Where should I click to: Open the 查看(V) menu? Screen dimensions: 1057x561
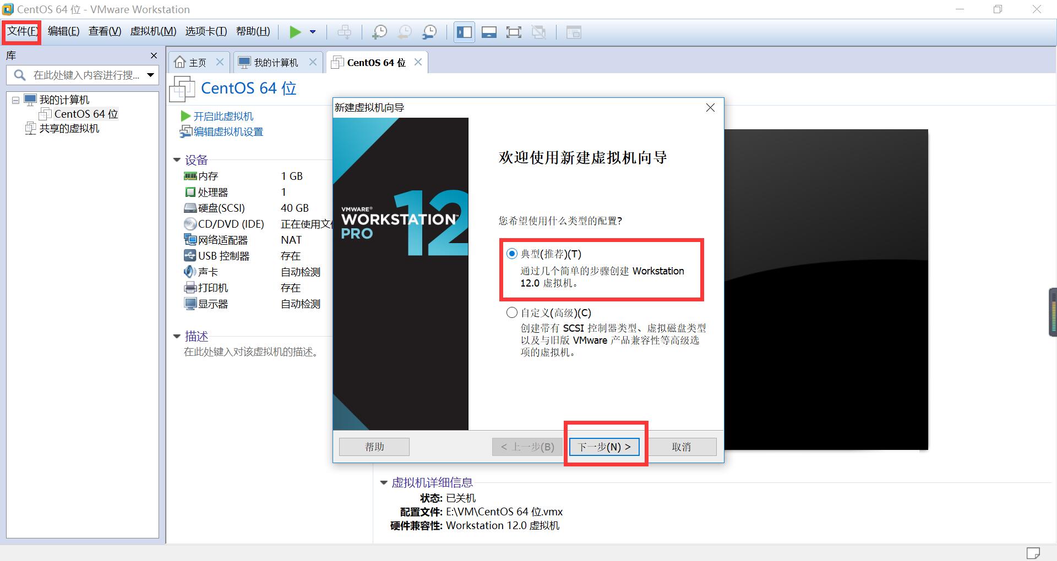pyautogui.click(x=105, y=31)
